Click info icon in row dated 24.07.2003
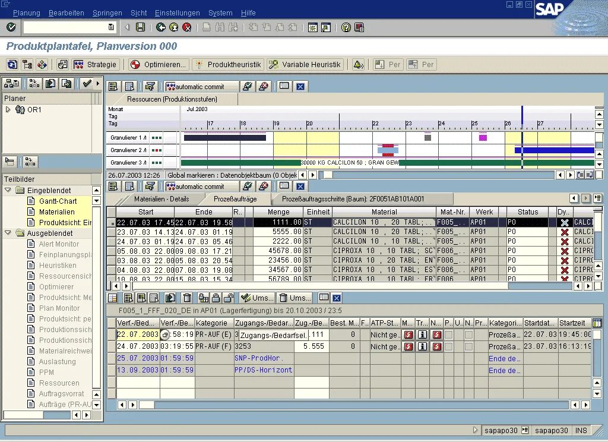The height and width of the screenshot is (442, 608). coord(423,346)
